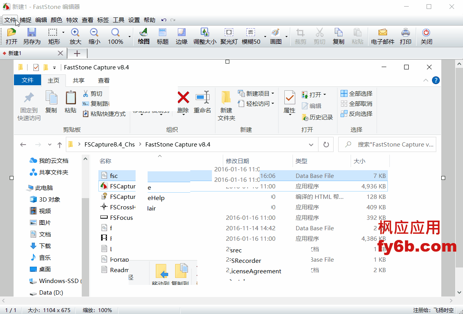The image size is (463, 314).
Task: Click 新建文件夹 folder icon in captured ribbon
Action: coord(226,97)
